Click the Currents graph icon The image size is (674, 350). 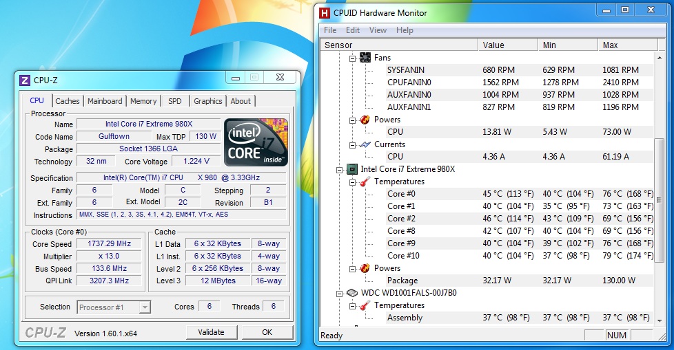(365, 144)
